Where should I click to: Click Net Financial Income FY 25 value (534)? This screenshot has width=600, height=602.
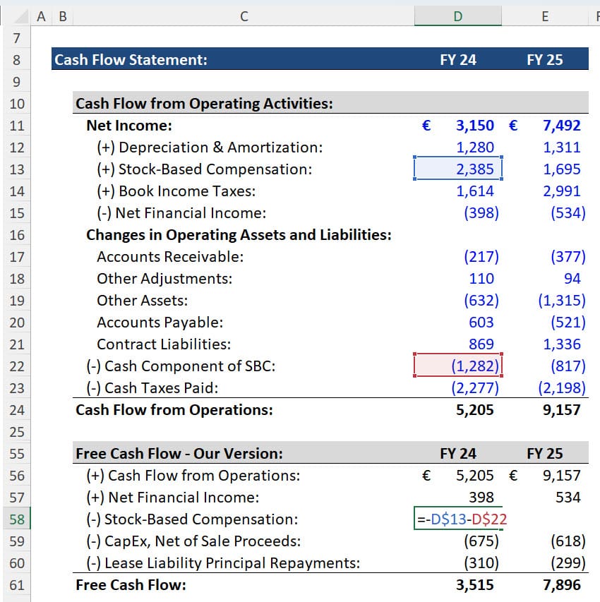click(x=568, y=213)
